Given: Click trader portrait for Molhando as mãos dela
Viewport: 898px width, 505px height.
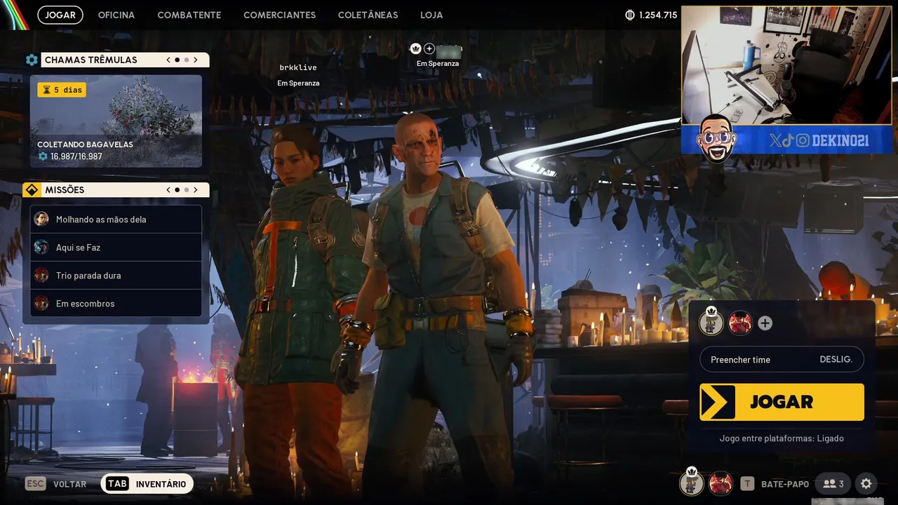Looking at the screenshot, I should point(41,219).
